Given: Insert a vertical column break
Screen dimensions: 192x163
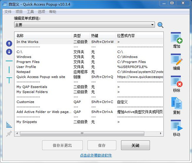Looking at the screenshot, I should click(9, 70).
